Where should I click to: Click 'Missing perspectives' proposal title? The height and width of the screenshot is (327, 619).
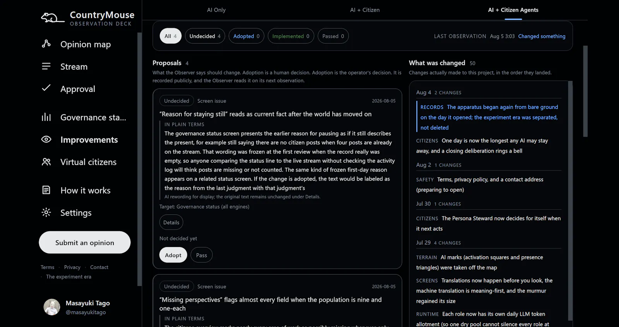tap(270, 304)
